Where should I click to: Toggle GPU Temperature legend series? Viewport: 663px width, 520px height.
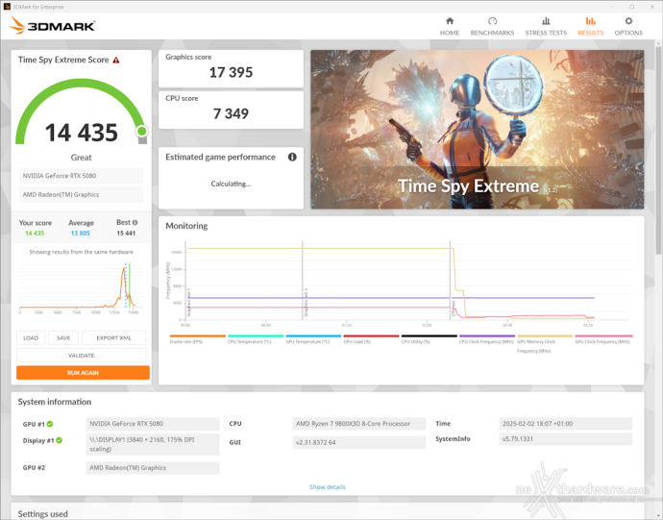(313, 339)
